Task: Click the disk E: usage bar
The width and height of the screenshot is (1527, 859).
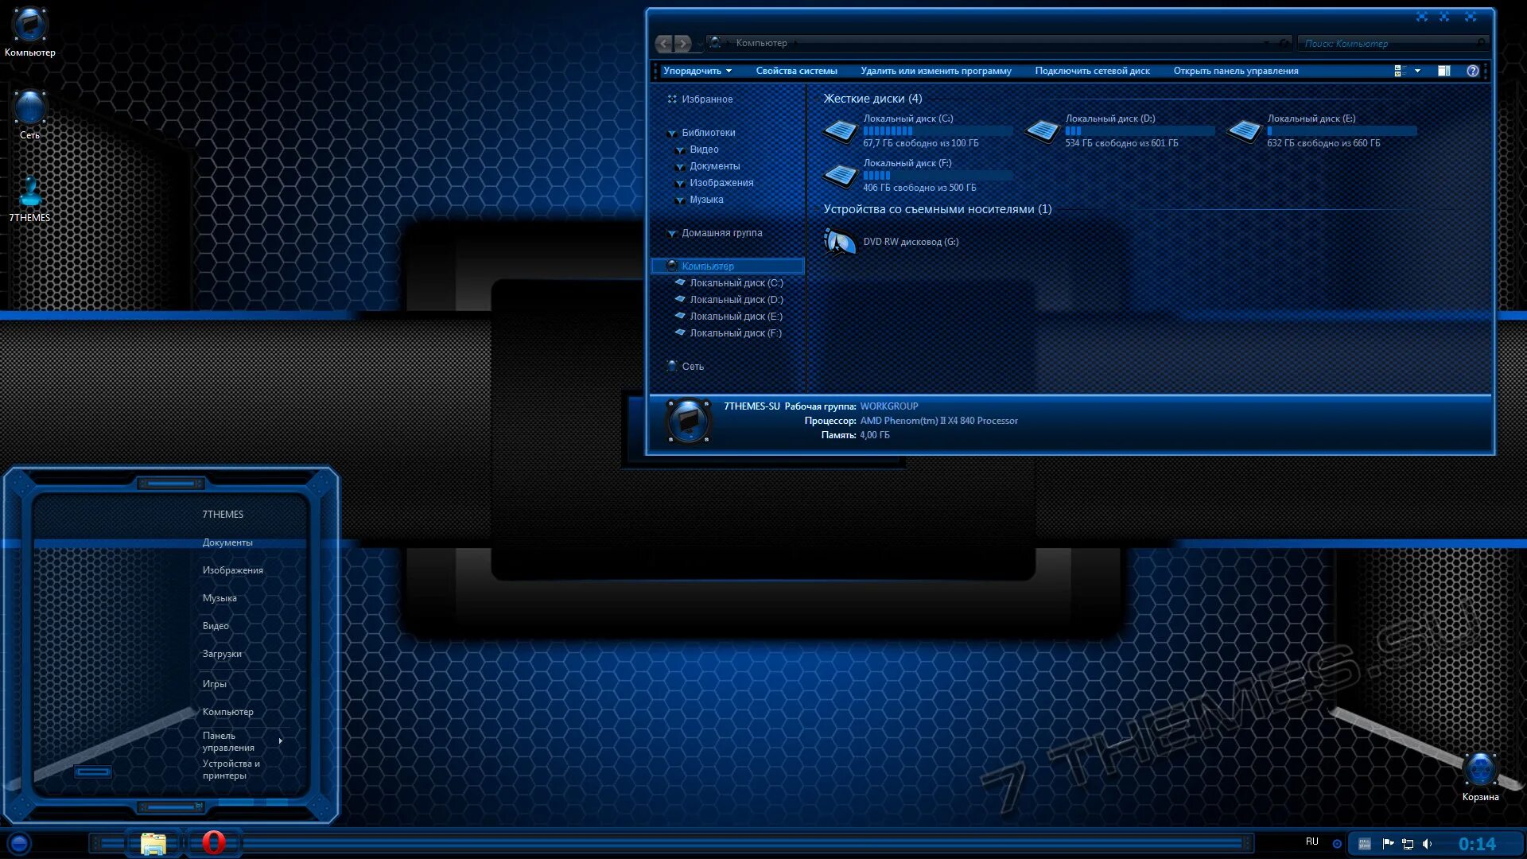Action: [x=1342, y=131]
